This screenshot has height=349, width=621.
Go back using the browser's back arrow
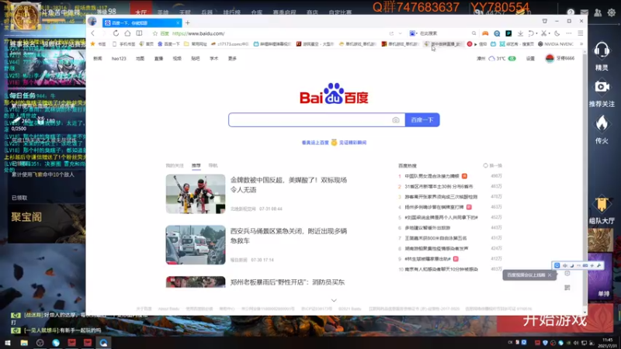click(x=93, y=33)
